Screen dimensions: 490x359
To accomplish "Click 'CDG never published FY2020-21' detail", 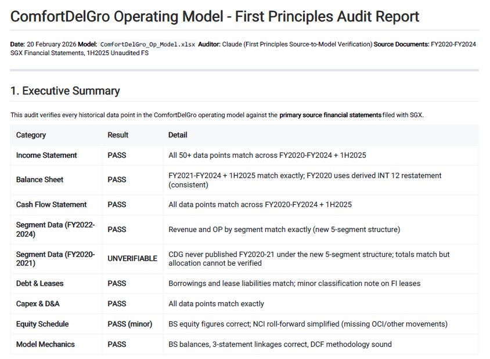I will (x=309, y=259).
